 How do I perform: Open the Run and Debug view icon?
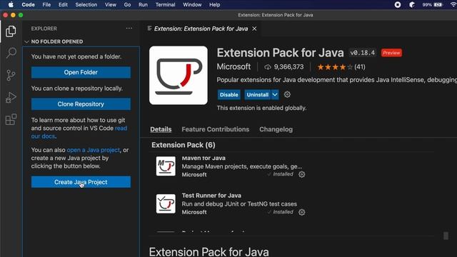11,97
